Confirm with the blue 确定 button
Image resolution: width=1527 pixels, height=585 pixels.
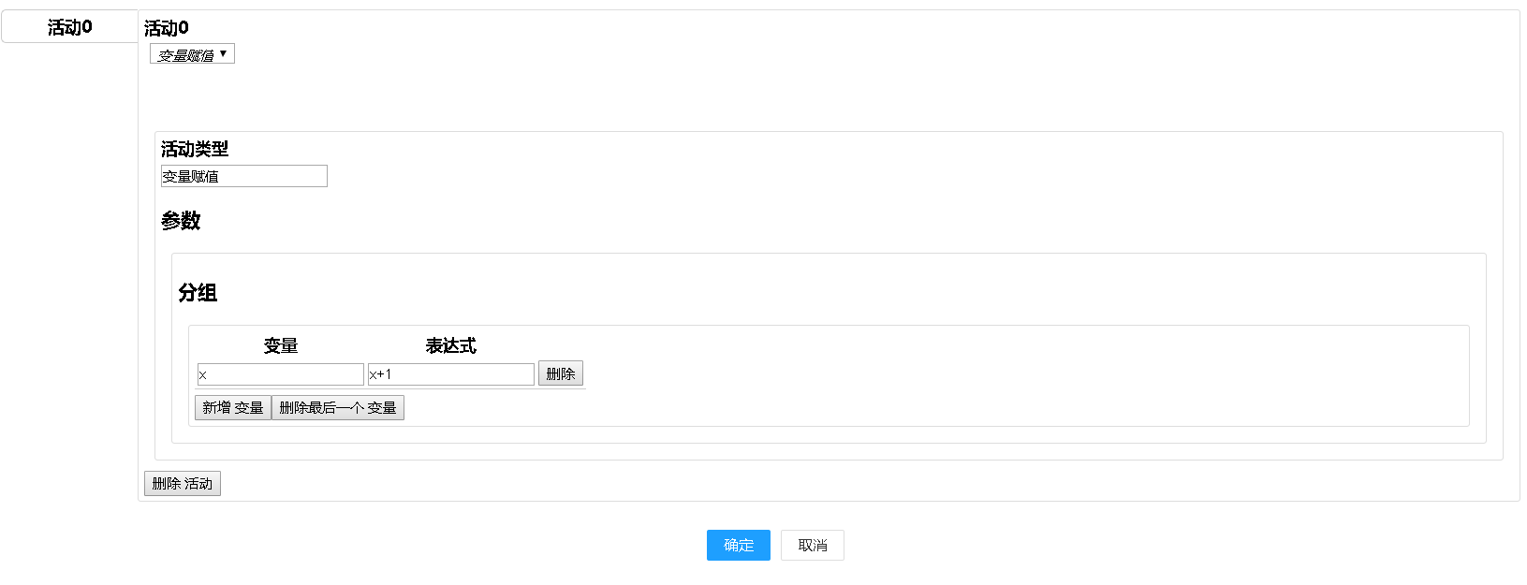tap(739, 545)
